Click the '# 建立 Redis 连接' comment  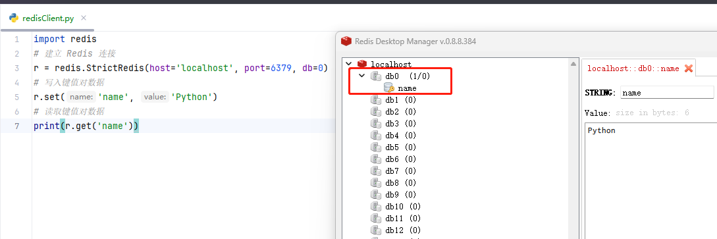(74, 53)
